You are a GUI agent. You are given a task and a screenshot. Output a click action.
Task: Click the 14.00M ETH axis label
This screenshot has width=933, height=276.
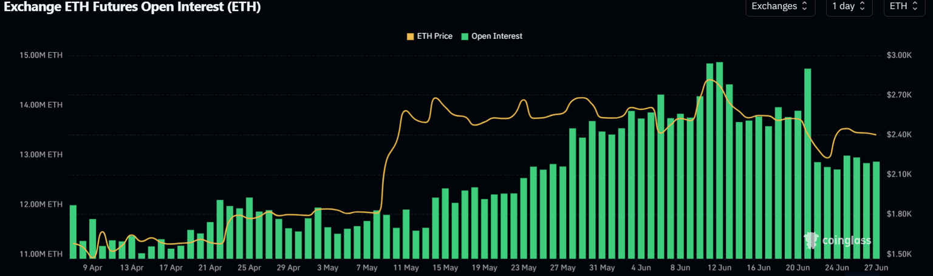point(42,105)
